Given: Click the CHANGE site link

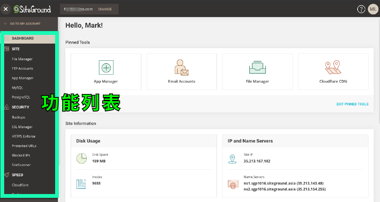Looking at the screenshot, I should 105,9.
